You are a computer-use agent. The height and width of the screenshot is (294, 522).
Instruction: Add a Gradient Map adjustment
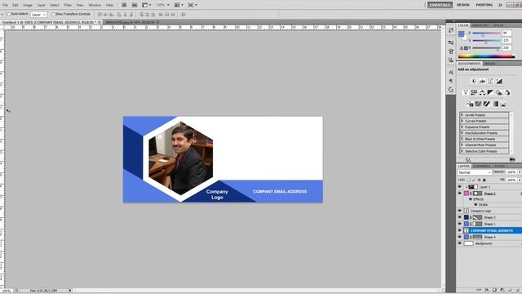click(495, 104)
